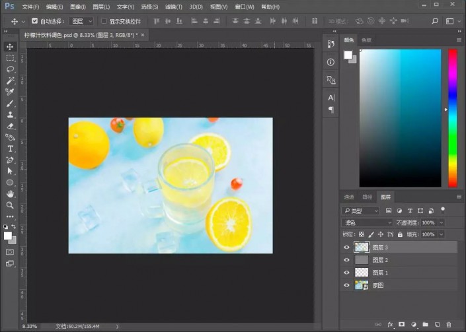Hide the 图层 1 layer
Screen dimensions: 466x332
pos(346,273)
